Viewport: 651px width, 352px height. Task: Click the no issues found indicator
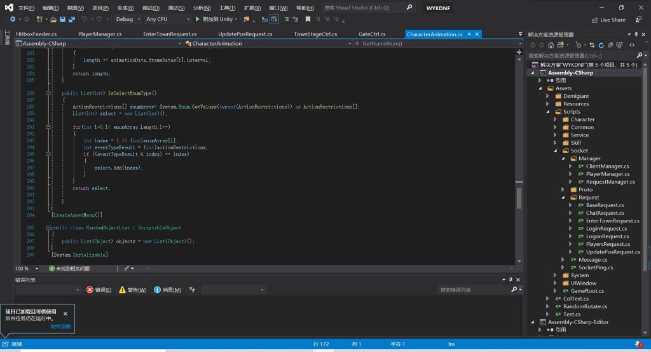69,269
